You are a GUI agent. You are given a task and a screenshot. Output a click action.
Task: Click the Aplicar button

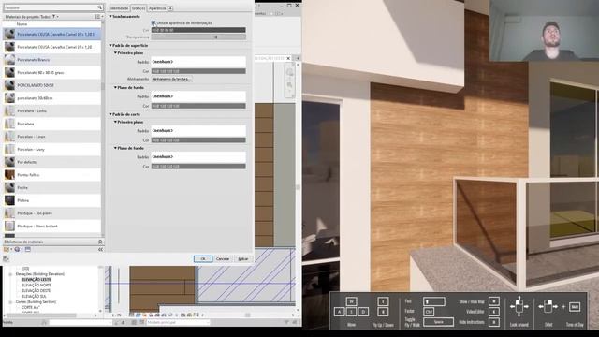point(243,258)
